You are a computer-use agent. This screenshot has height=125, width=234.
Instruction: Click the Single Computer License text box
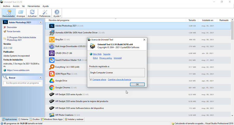click(x=117, y=73)
